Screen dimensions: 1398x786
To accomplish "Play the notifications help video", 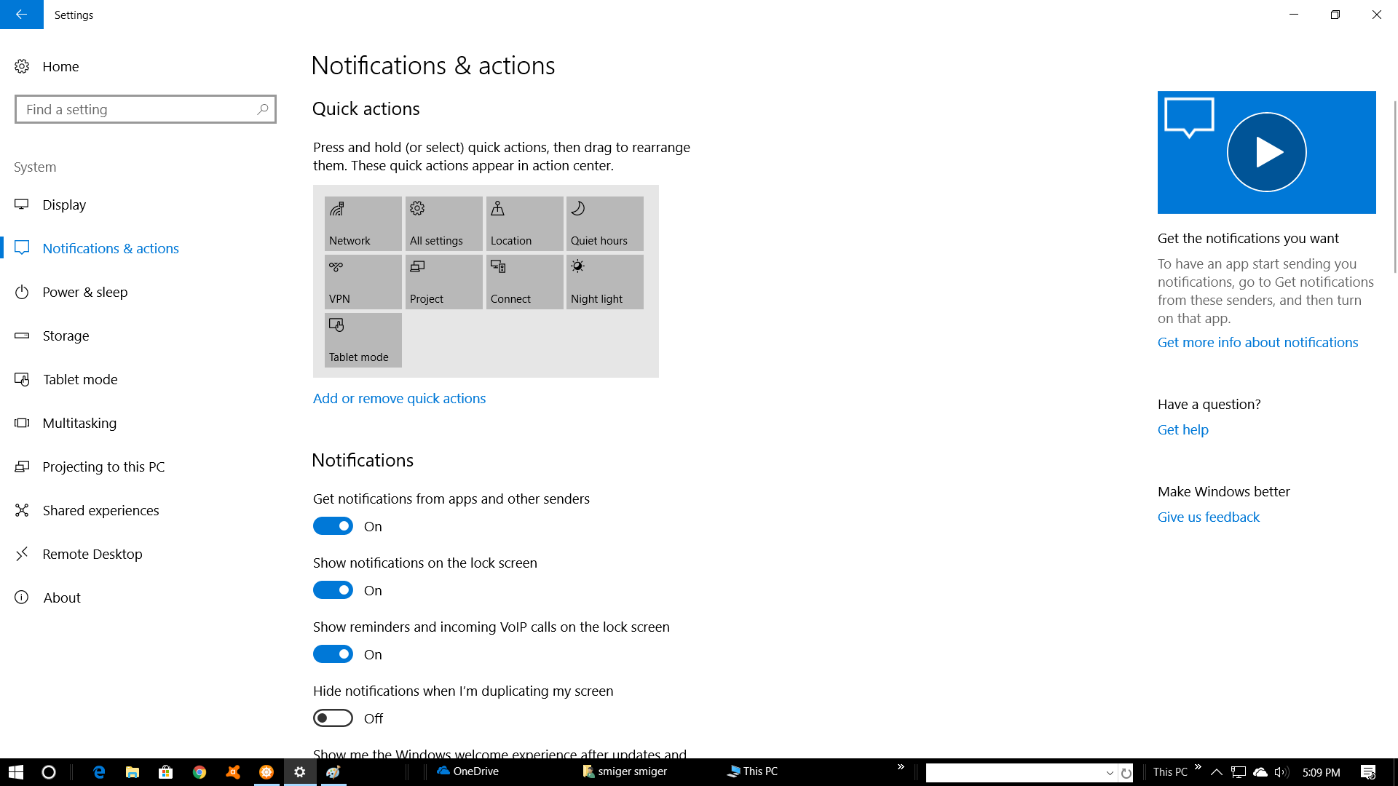I will click(x=1266, y=152).
